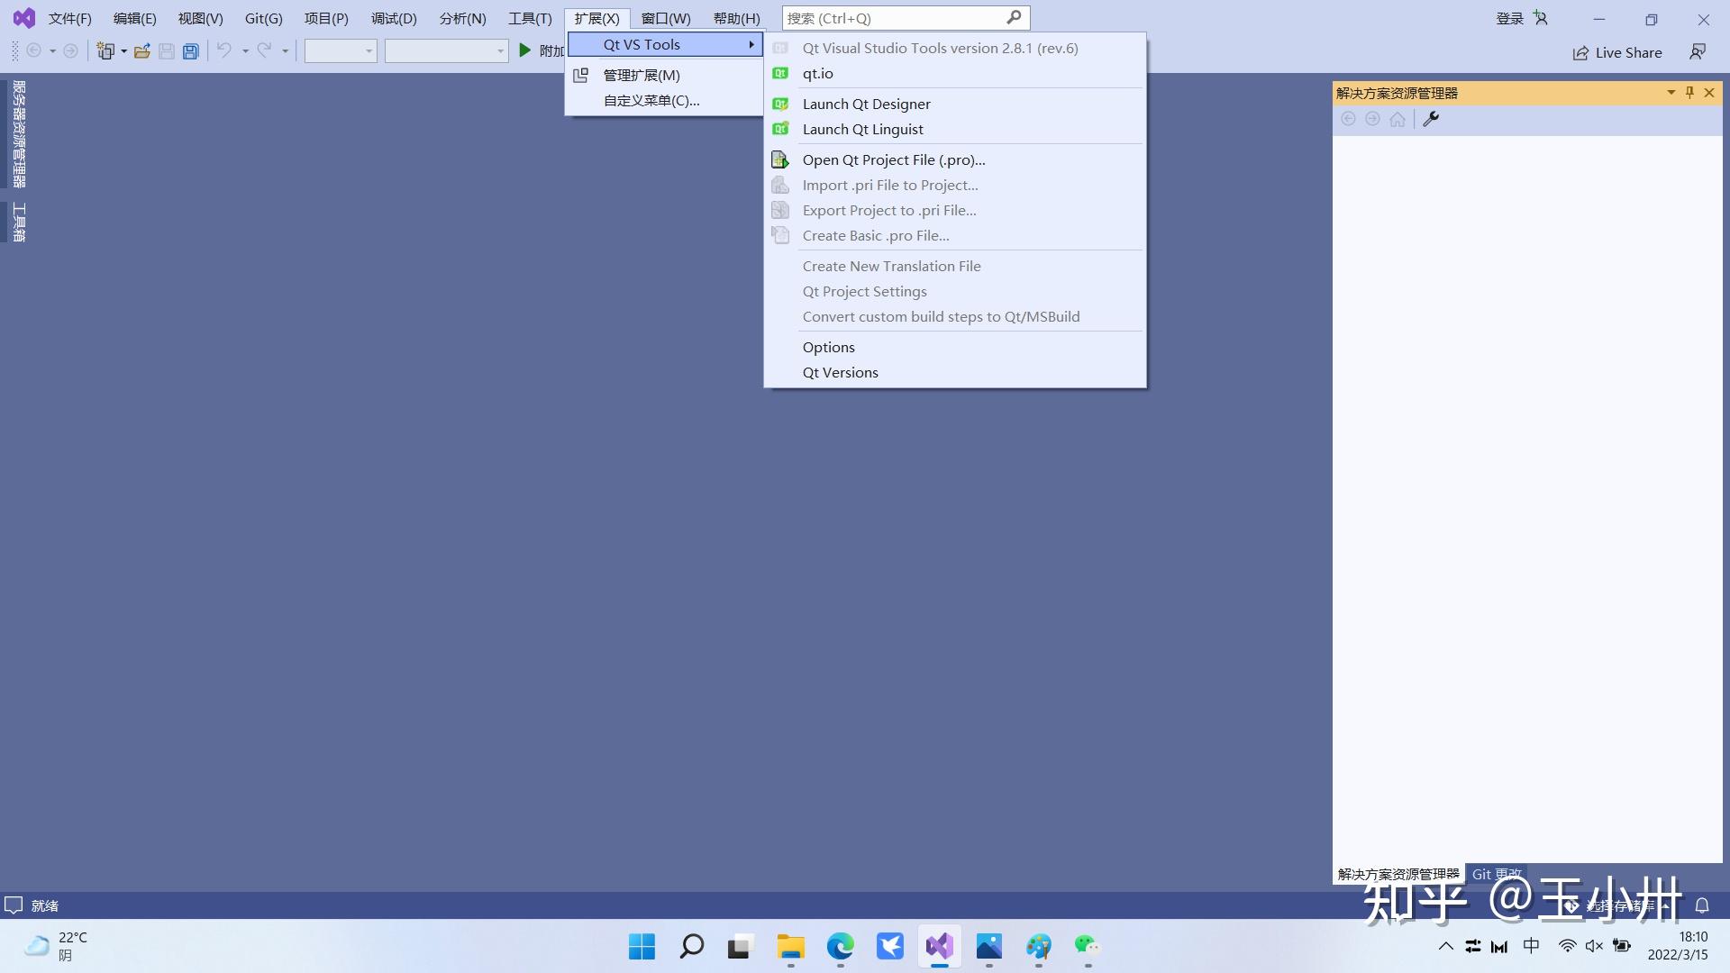Click the notification bell in status bar

click(x=1702, y=905)
